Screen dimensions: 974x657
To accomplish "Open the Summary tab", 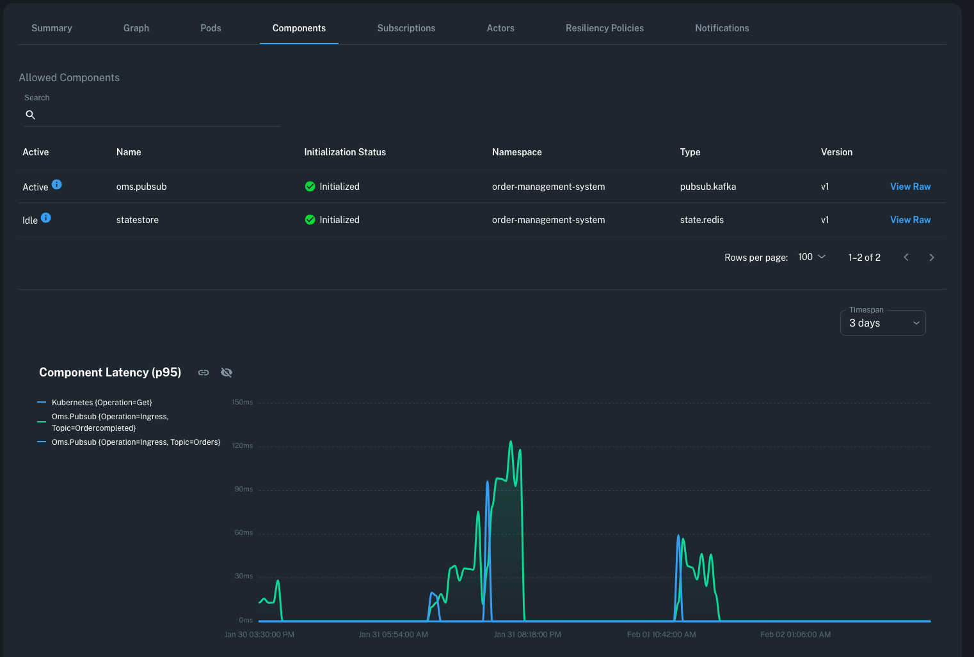I will pos(52,28).
